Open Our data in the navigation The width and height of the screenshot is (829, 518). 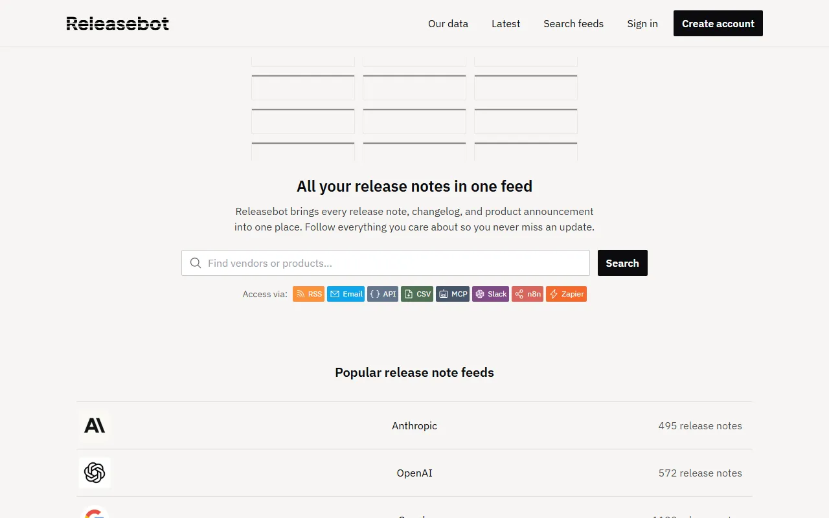pos(448,24)
